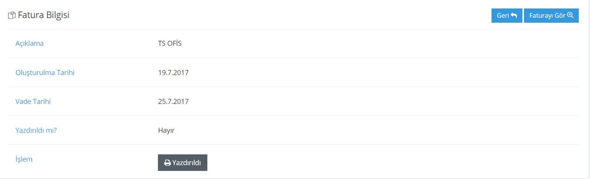This screenshot has width=590, height=179.
Task: Open invoice via Faturayı Gör button
Action: point(551,15)
